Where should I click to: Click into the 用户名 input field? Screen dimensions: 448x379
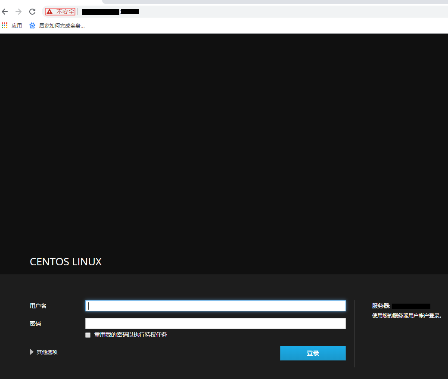click(x=215, y=306)
